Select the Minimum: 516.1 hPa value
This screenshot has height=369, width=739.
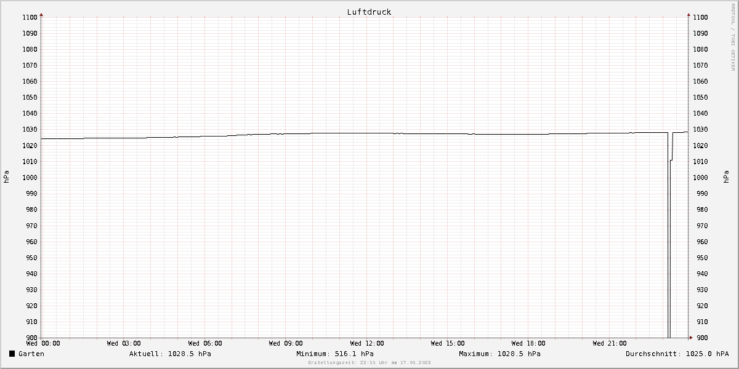click(x=335, y=354)
